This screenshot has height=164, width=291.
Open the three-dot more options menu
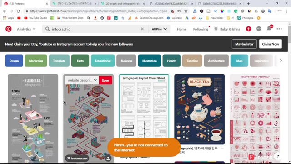(279, 29)
